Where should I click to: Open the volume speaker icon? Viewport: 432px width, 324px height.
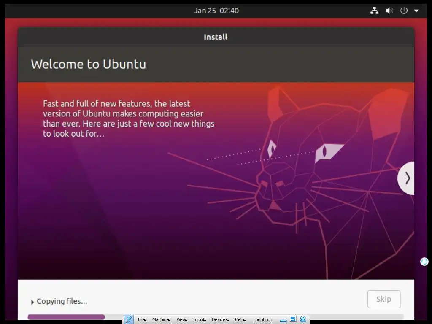pyautogui.click(x=389, y=11)
